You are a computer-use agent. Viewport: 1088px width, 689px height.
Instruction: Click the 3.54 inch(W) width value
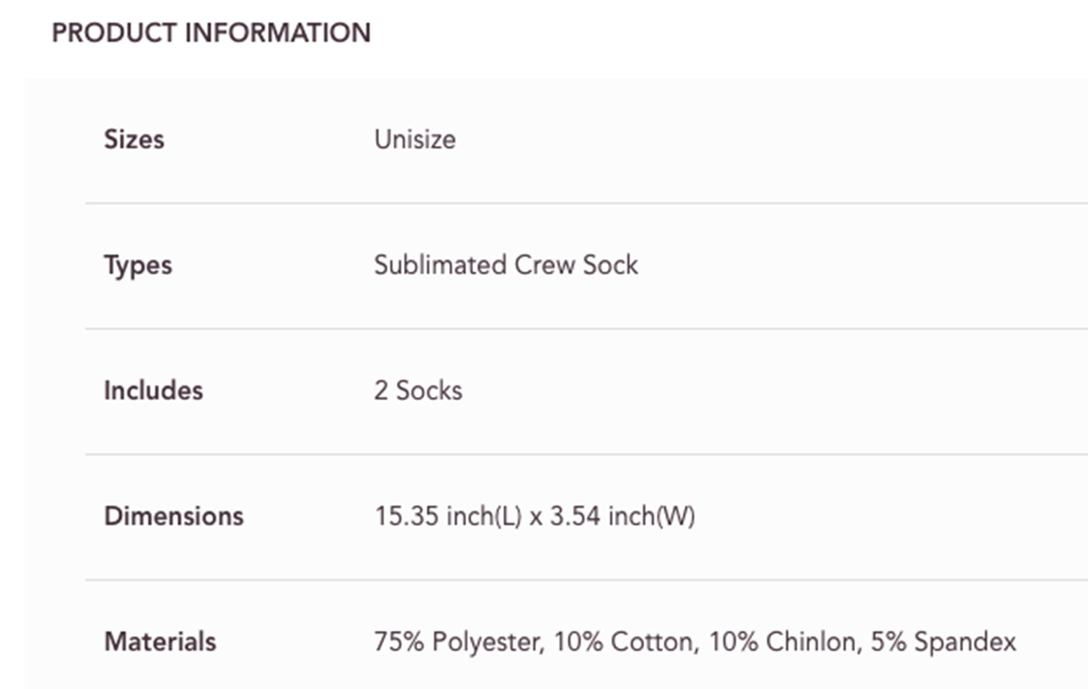pyautogui.click(x=623, y=516)
